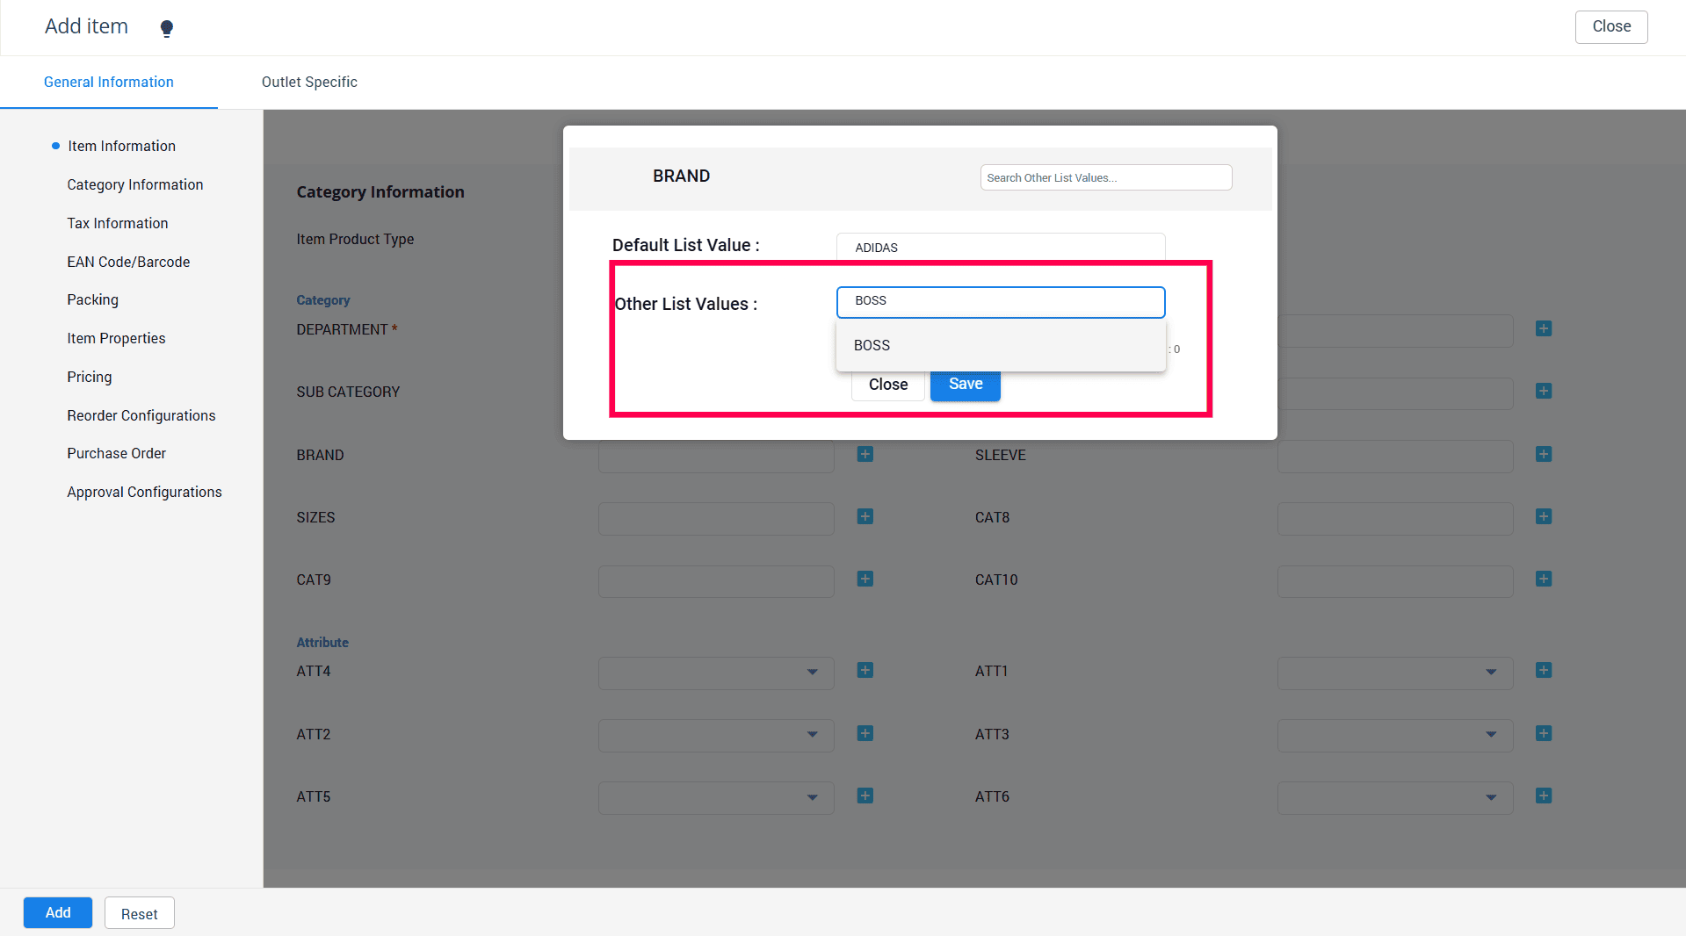Click the Default List Value field showing ADIDAS

click(x=1001, y=247)
